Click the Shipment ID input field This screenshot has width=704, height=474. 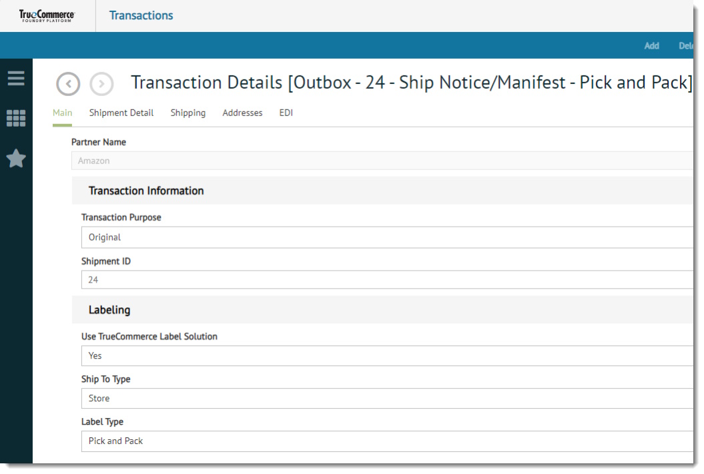point(387,280)
